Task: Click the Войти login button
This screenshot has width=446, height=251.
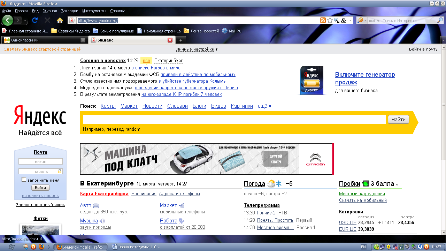Action: point(40,188)
